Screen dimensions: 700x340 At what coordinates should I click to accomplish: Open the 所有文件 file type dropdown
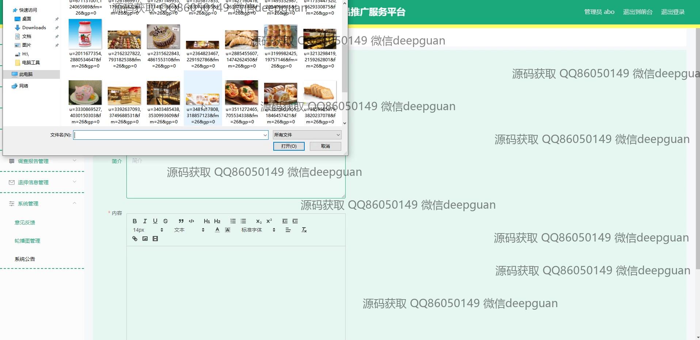click(x=307, y=135)
